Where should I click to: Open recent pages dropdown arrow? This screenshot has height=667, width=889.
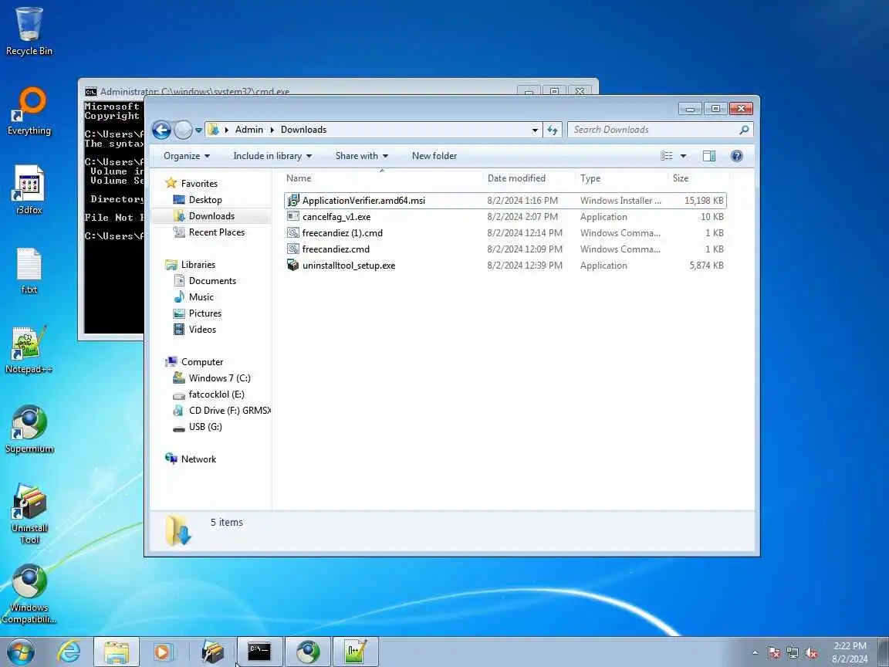(198, 130)
